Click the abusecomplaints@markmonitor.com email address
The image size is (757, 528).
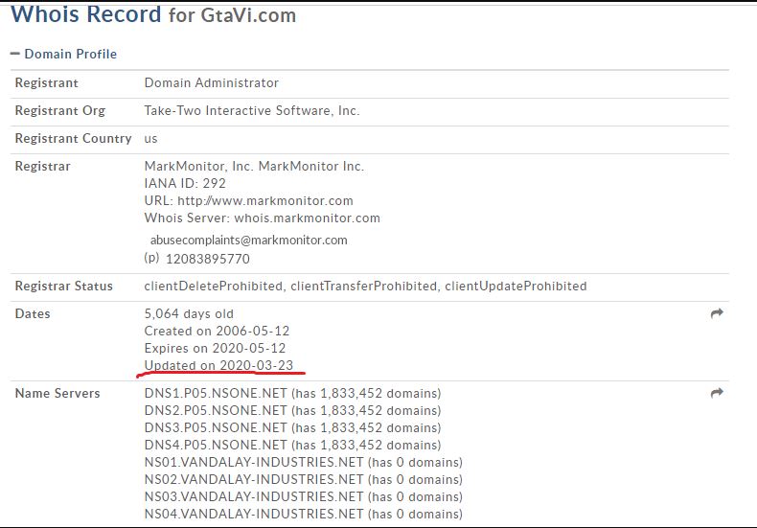pos(248,241)
